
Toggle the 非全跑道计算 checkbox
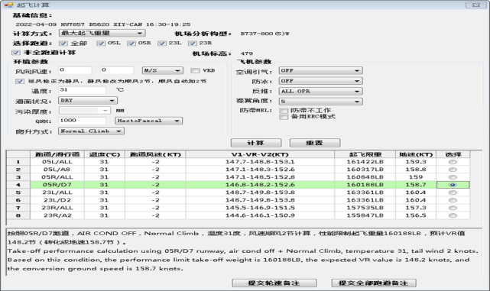coord(16,53)
